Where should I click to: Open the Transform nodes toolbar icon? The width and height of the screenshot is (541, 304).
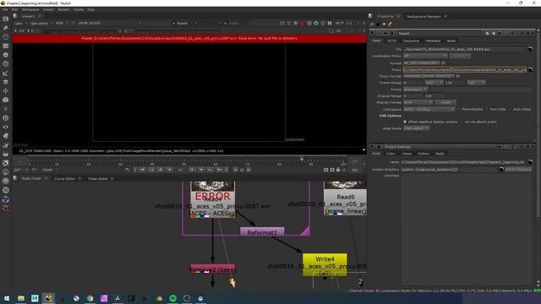[x=6, y=91]
